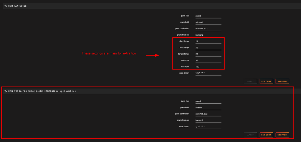Click the 'max rpm:' label

click(185, 67)
